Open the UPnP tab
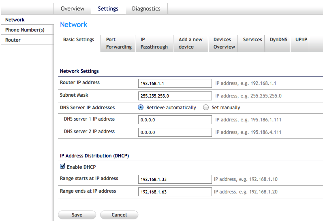 point(301,40)
